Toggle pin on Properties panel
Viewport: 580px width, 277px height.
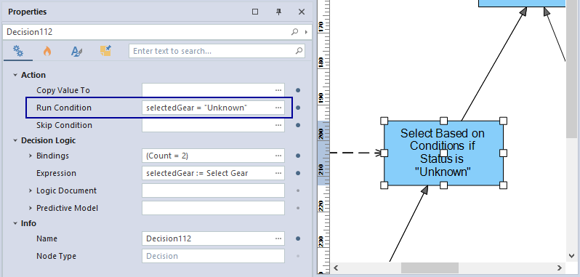278,12
